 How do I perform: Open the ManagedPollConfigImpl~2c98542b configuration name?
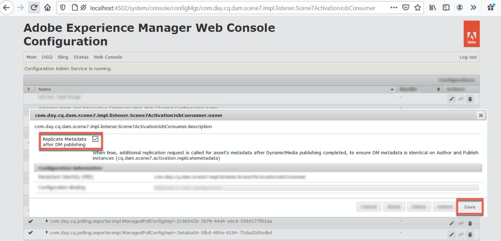pos(161,221)
